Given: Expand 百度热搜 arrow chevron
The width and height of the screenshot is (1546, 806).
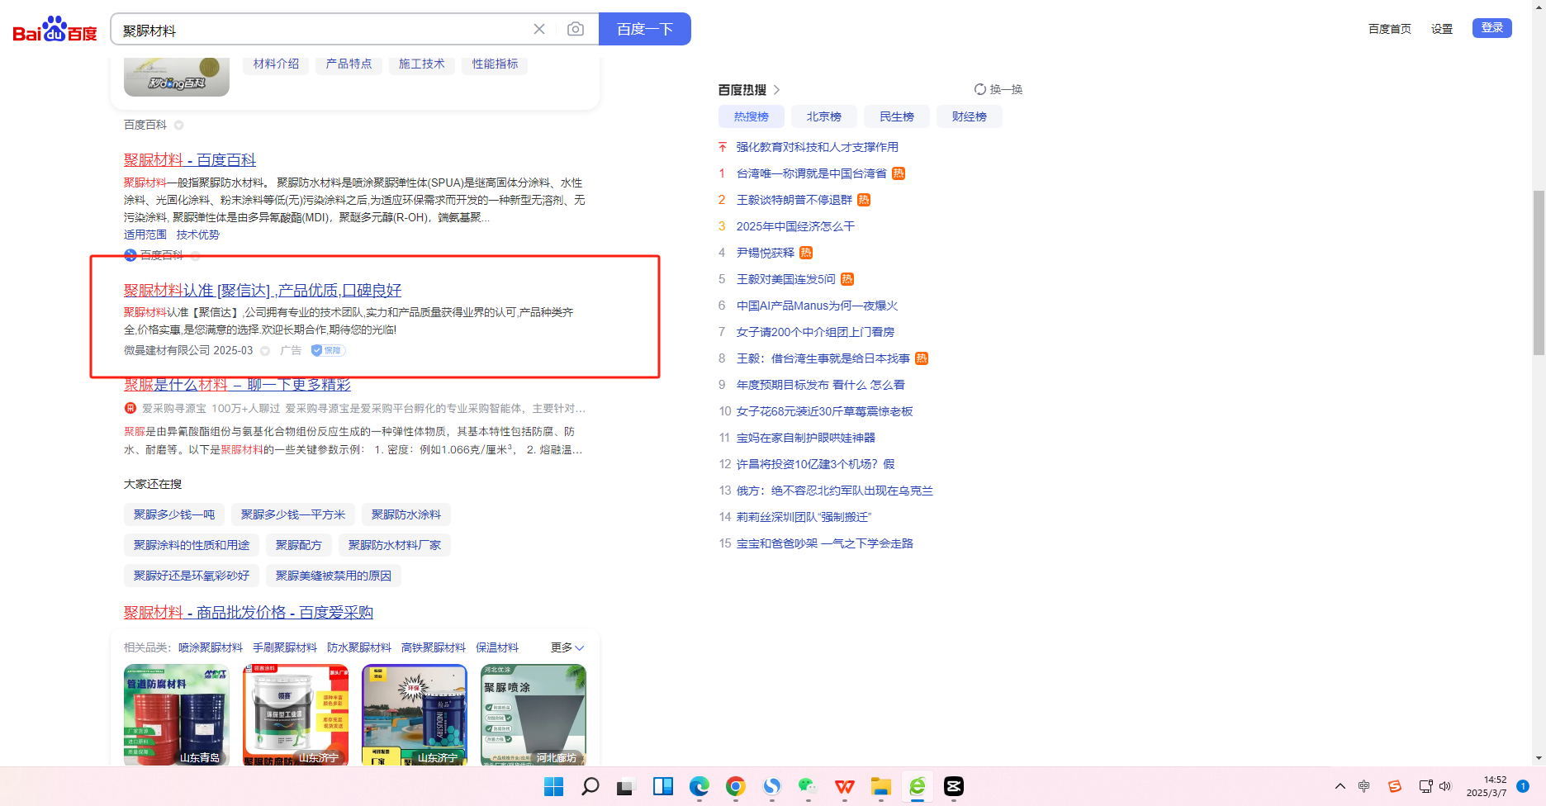Looking at the screenshot, I should (776, 89).
